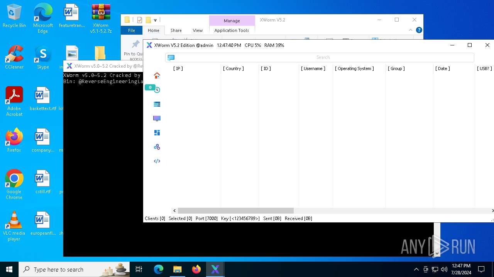This screenshot has width=494, height=277.
Task: Open the File tab in File Explorer
Action: [132, 30]
